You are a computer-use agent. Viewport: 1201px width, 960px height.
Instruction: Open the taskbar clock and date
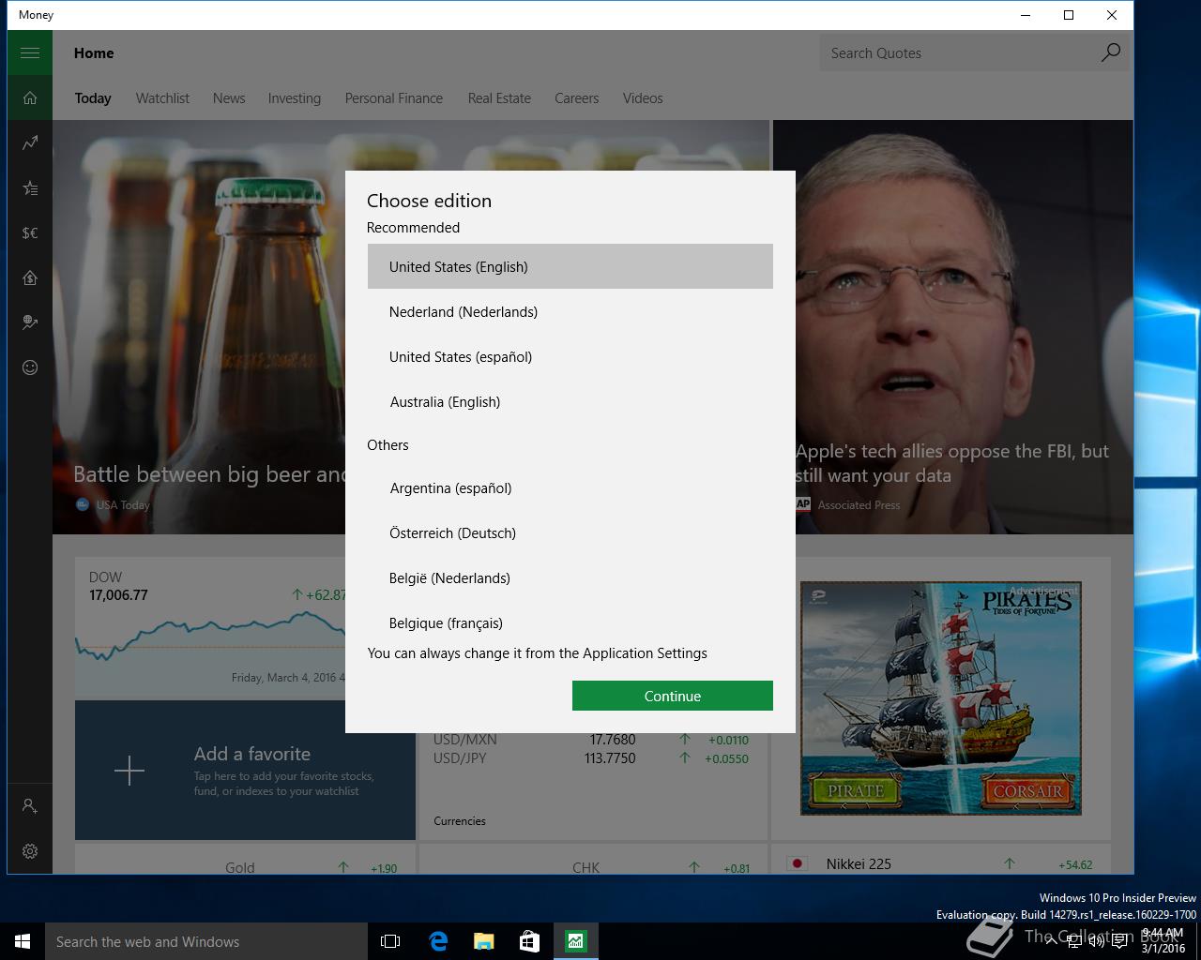[1163, 941]
